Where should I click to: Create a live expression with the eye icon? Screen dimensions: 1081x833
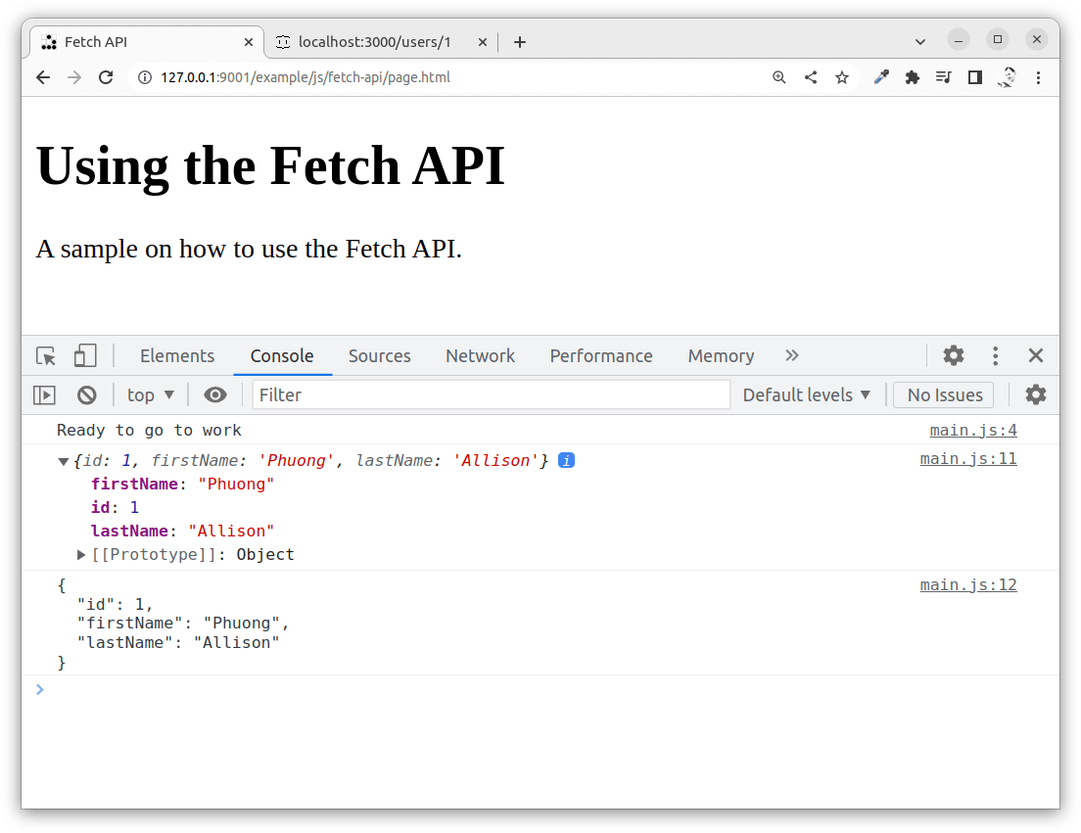(x=215, y=394)
